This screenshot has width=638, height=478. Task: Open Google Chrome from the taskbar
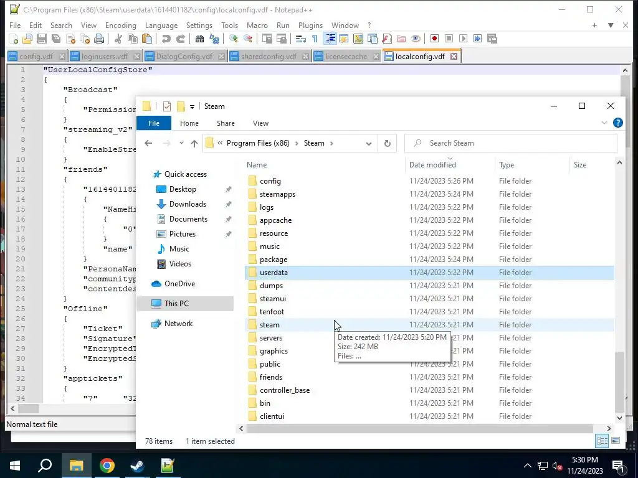(107, 466)
